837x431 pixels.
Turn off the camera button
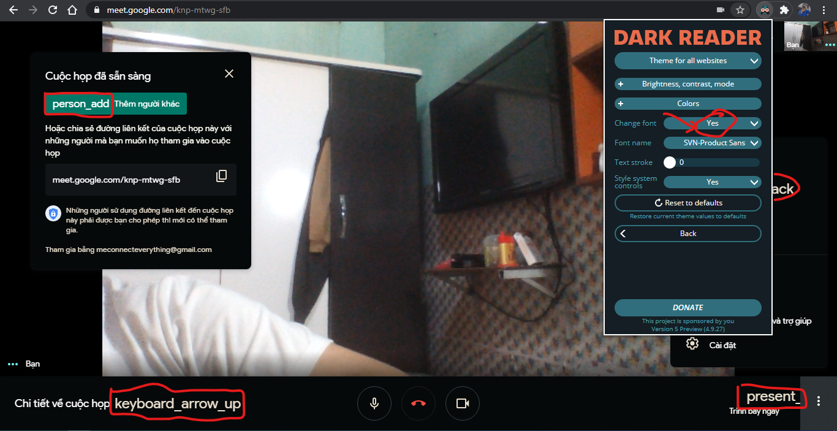pyautogui.click(x=463, y=403)
